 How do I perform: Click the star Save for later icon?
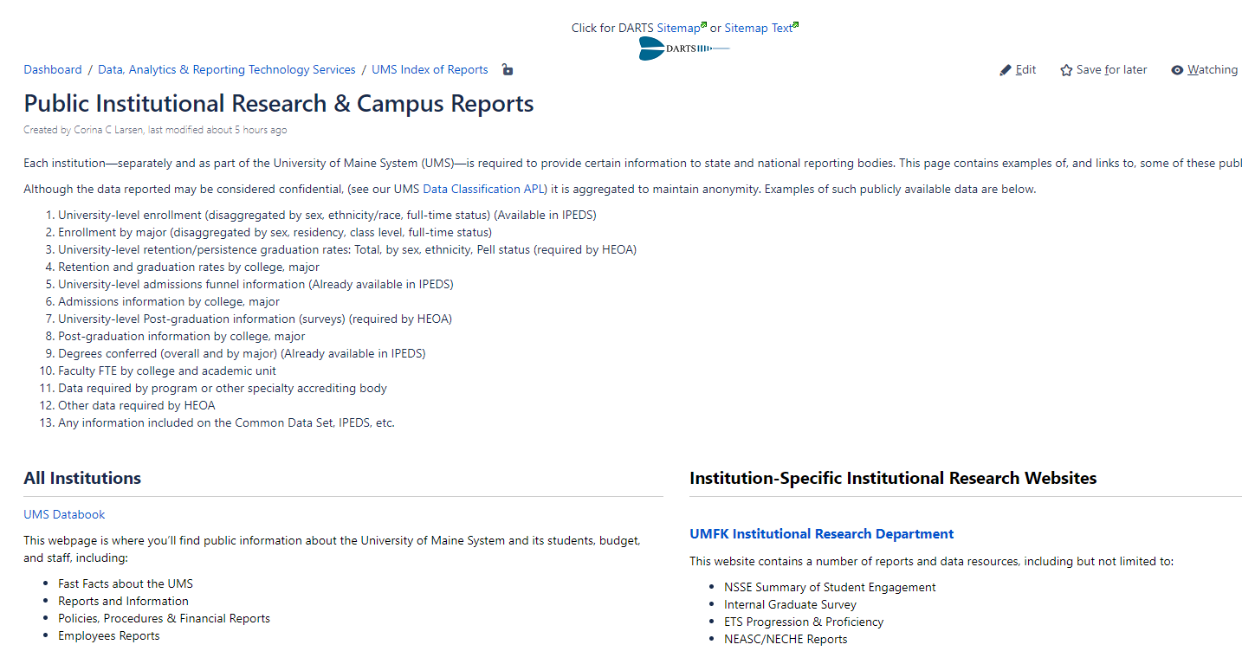coord(1066,70)
